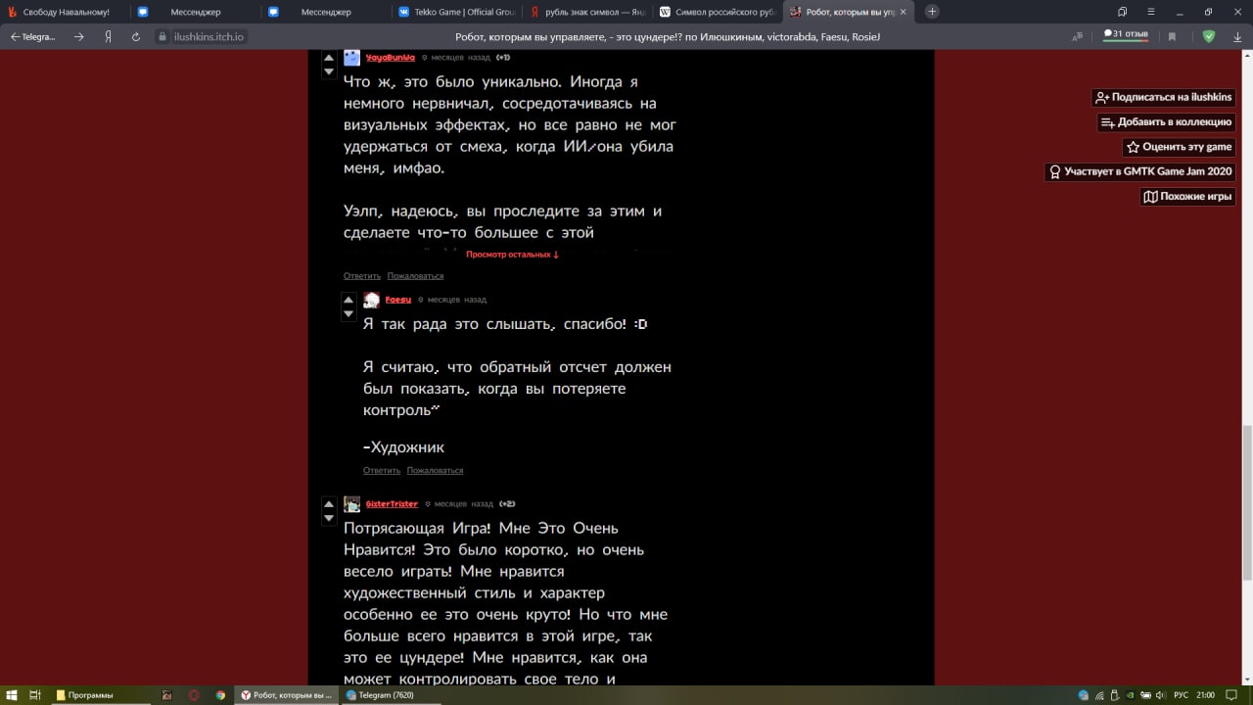Open the green Protect shield icon
Screen dimensions: 1253x705
[1209, 36]
